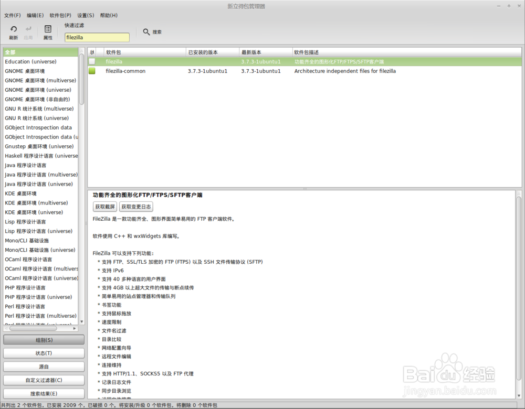
Task: Click inside the 快速过滤 filter field
Action: coord(97,37)
